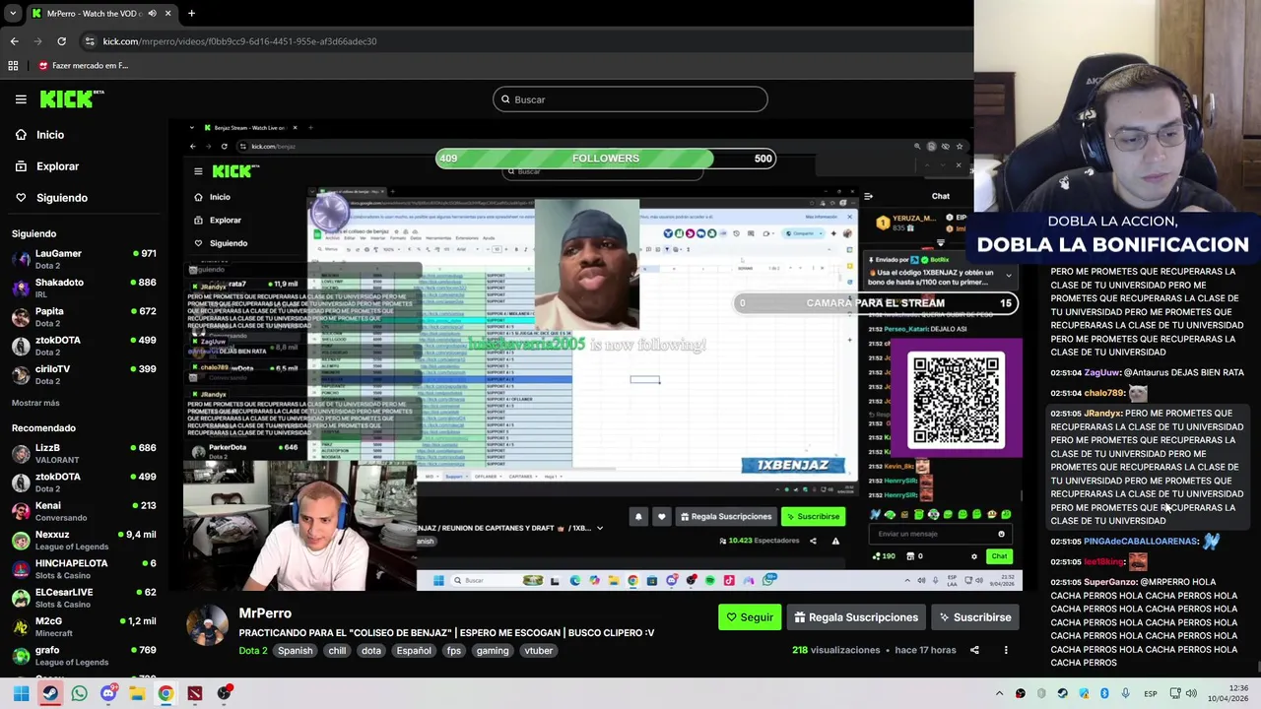
Task: View site information icon in address bar
Action: [90, 41]
